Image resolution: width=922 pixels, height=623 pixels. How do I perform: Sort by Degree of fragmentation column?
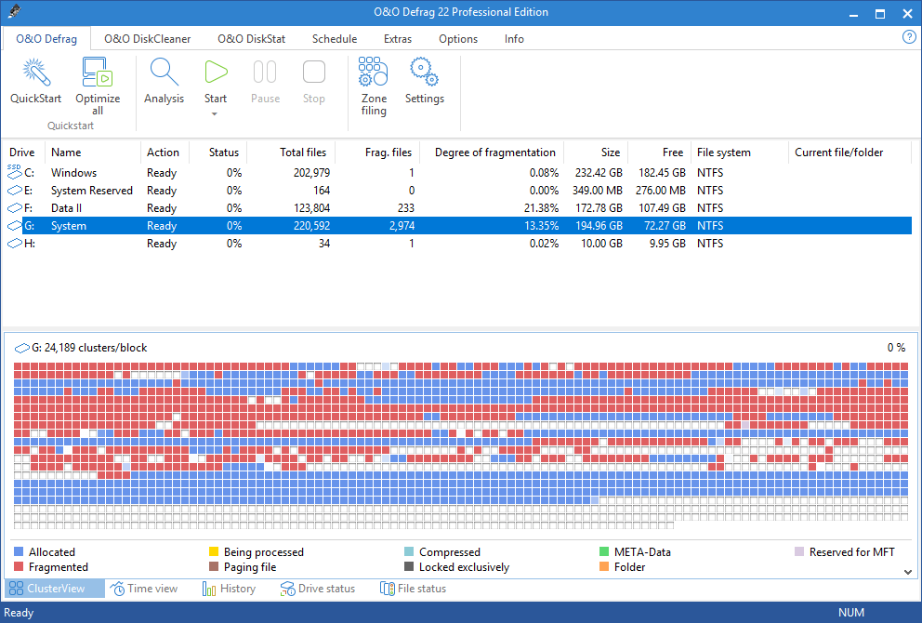(494, 152)
